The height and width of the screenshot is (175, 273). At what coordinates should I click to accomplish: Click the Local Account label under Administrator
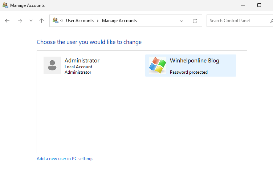coord(78,67)
